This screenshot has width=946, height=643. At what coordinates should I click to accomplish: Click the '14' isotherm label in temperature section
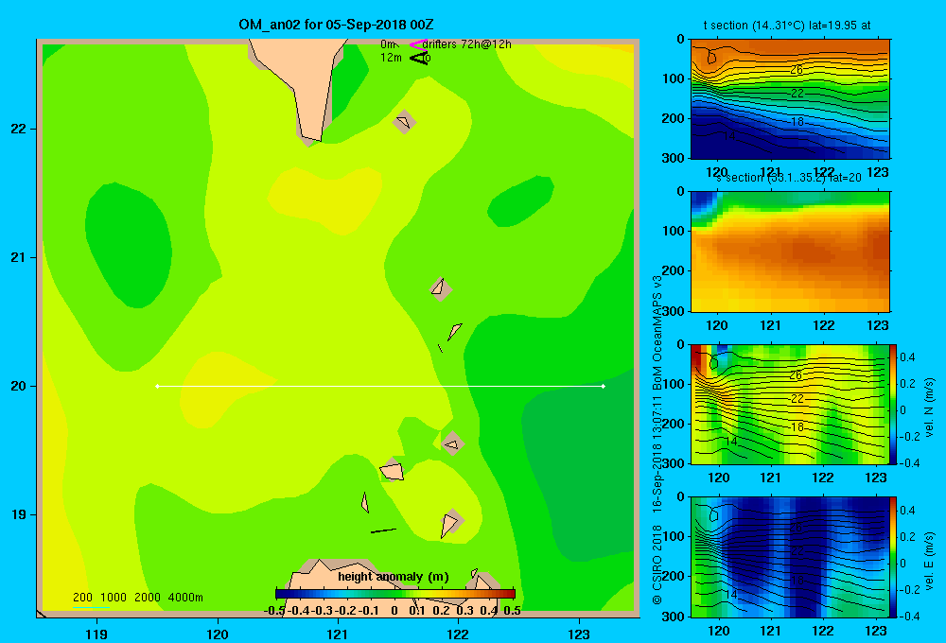[729, 136]
